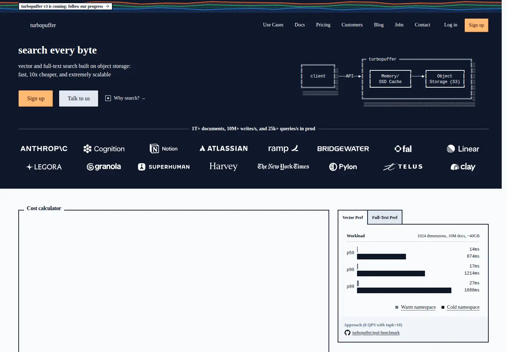Click the p99 cold namespace bar

tap(404, 290)
